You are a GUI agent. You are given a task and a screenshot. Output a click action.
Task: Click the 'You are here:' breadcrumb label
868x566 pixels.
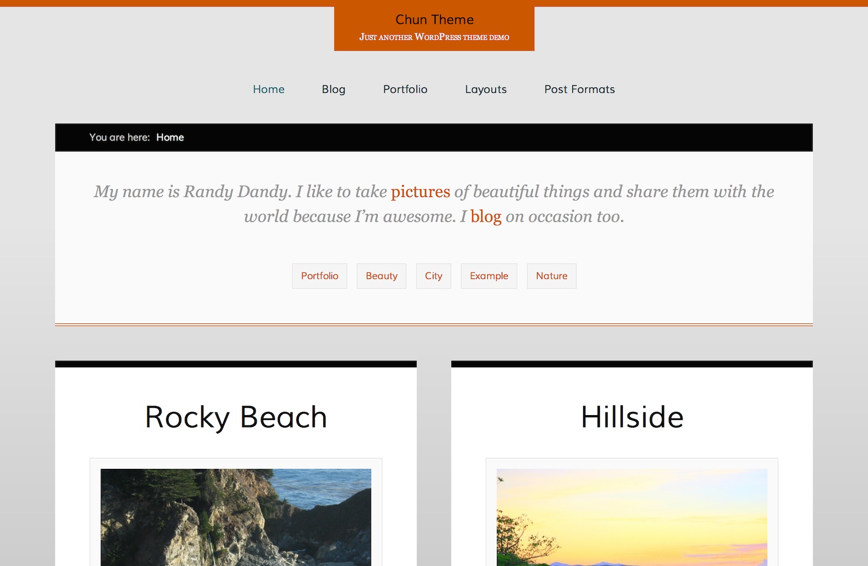click(x=119, y=137)
